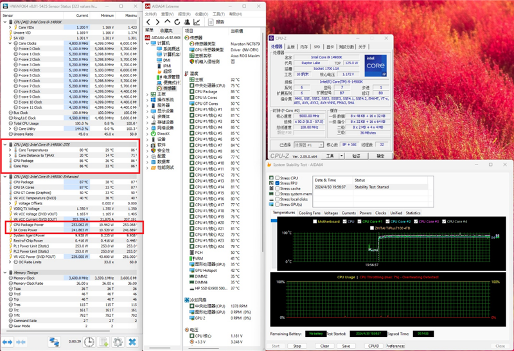This screenshot has width=514, height=351.
Task: Open the 工具 dropdown arrow in CPU-Z
Action: [x=342, y=156]
